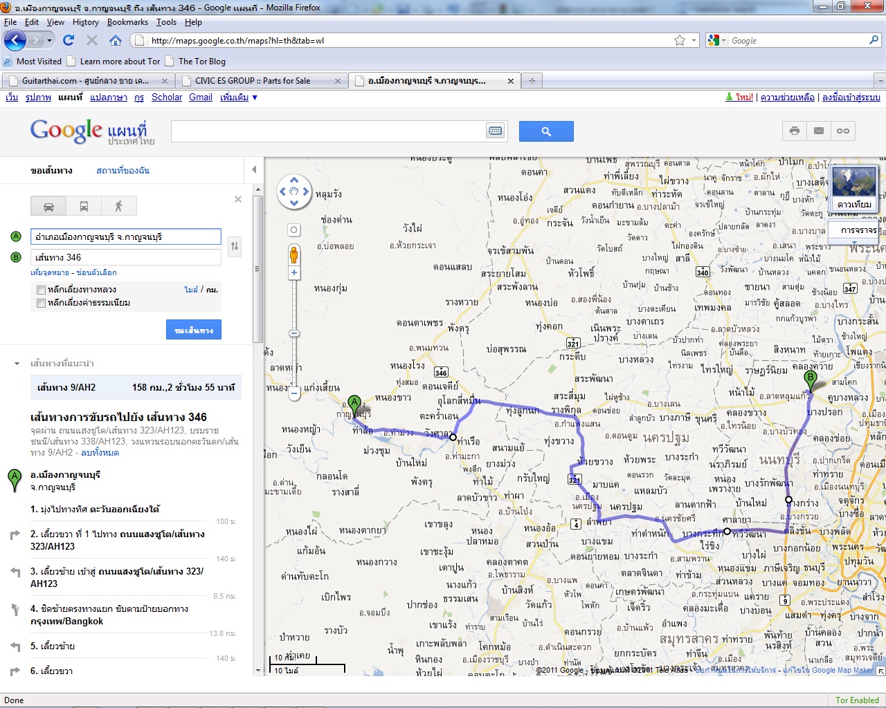Open the Most Visited bookmarks dropdown
This screenshot has width=886, height=708.
click(33, 61)
